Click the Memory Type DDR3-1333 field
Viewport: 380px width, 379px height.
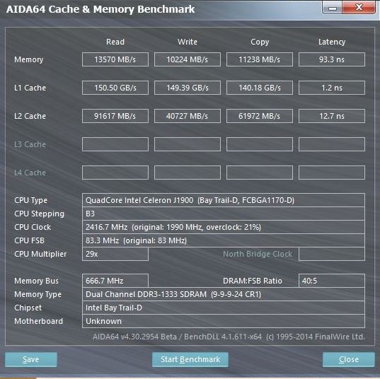pos(224,294)
